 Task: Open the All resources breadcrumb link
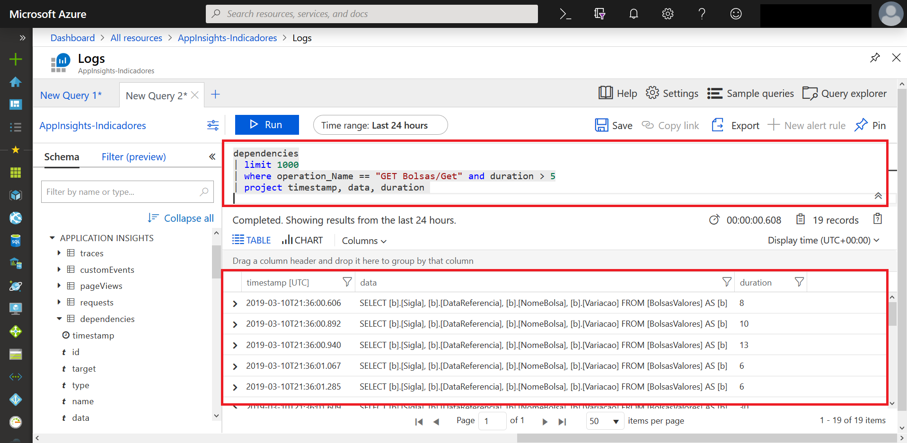point(136,38)
